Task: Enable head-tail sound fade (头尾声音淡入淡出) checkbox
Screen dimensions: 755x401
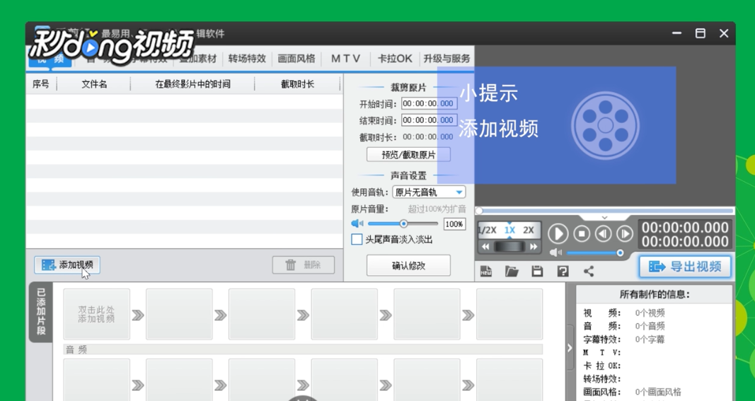Action: 357,239
